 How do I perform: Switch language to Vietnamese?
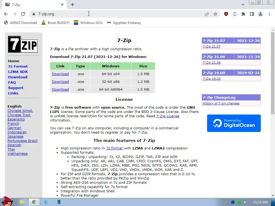[17, 154]
